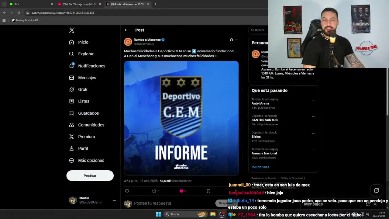Click browser back arrow

tap(4, 13)
